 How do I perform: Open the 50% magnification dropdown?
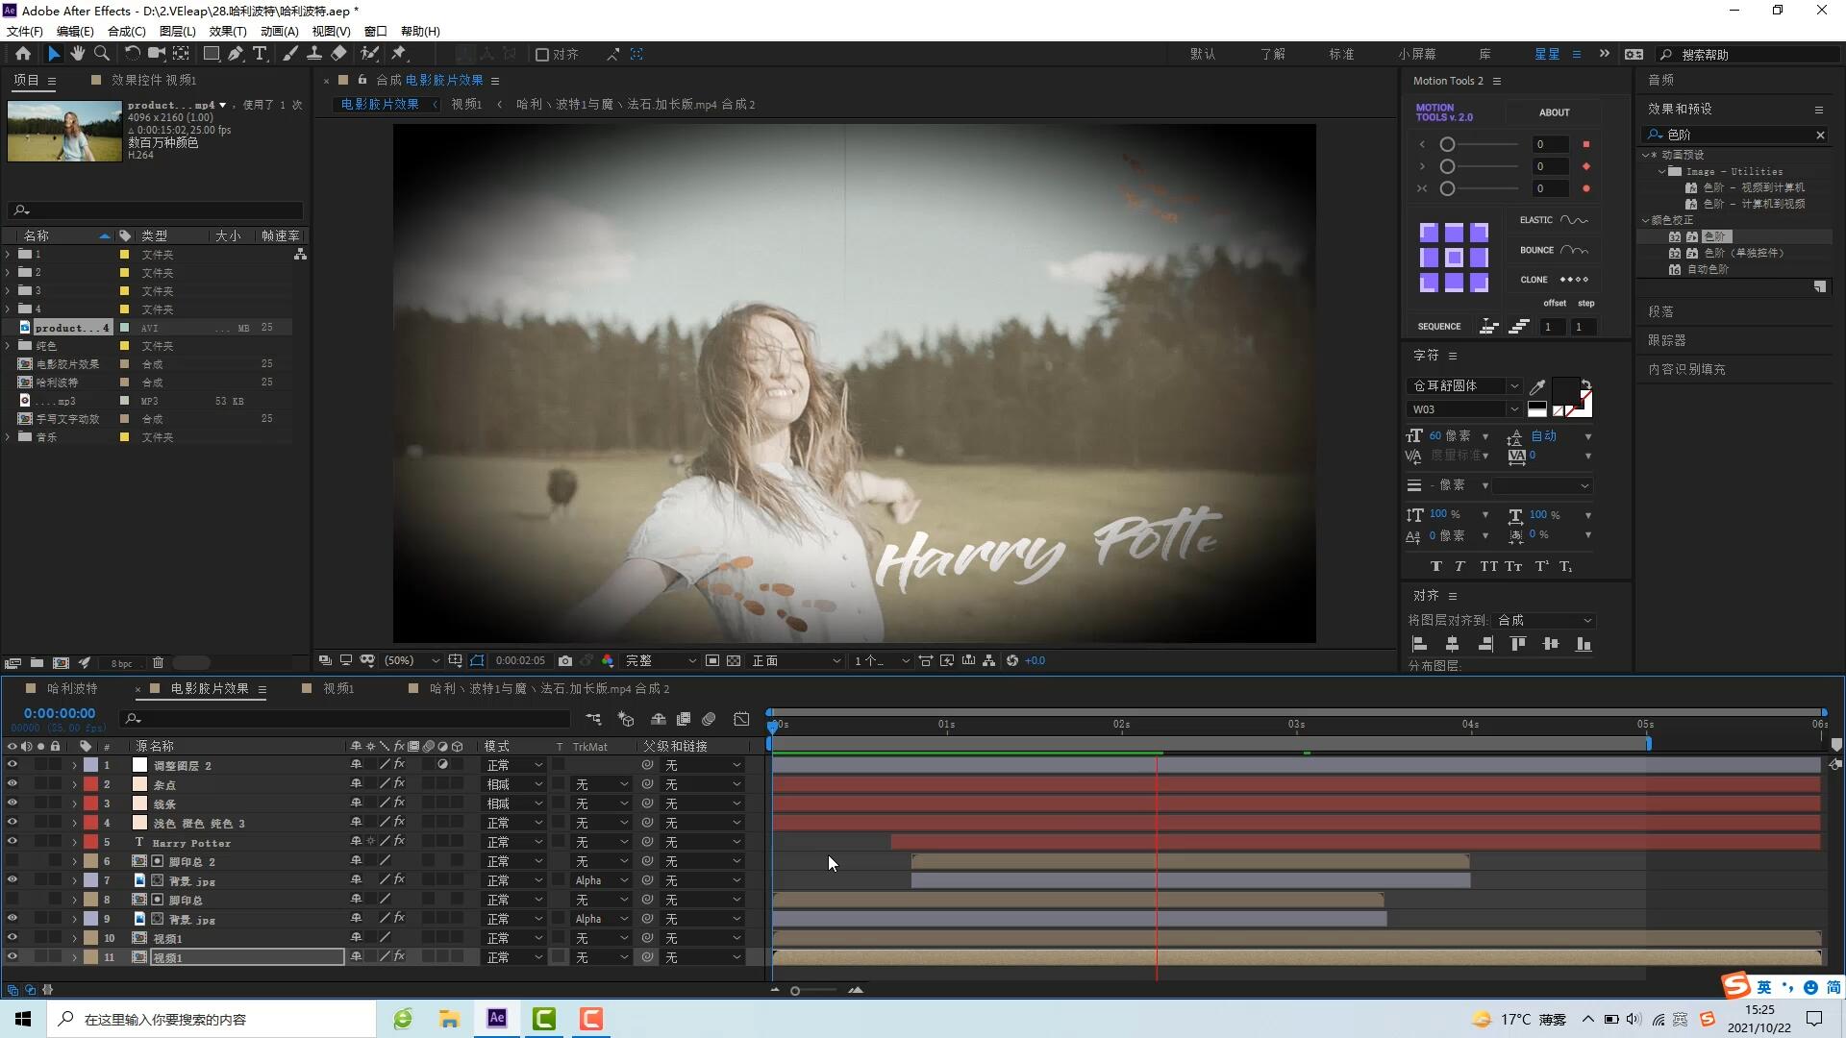pyautogui.click(x=412, y=661)
